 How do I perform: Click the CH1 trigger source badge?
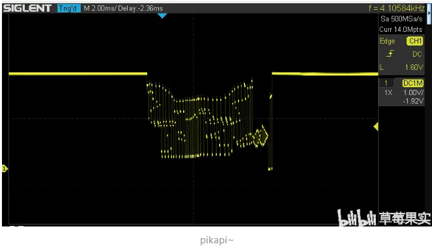tap(415, 41)
